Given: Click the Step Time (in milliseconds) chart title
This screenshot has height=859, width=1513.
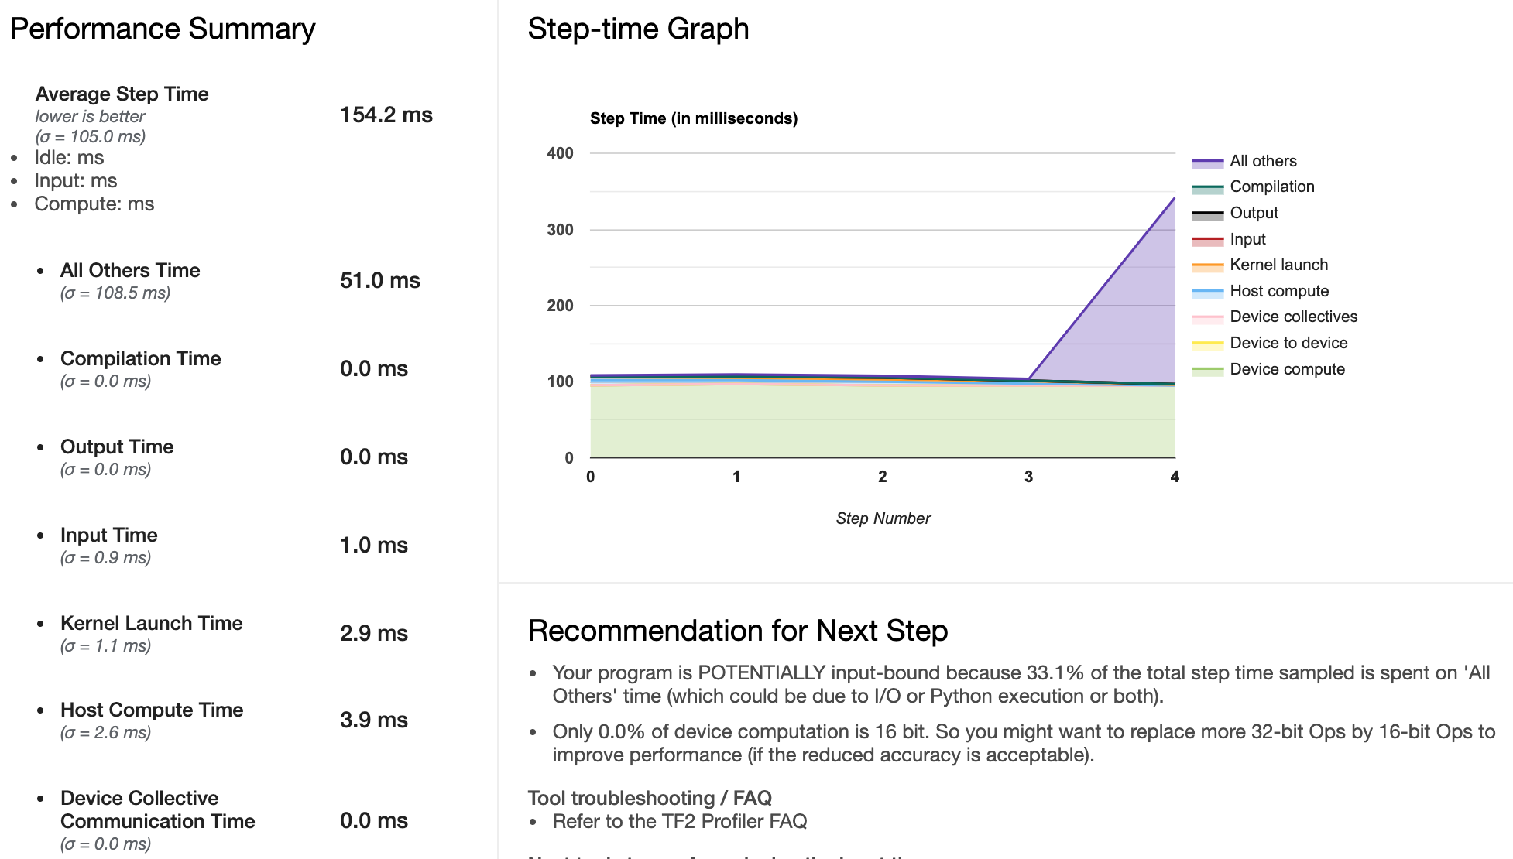Looking at the screenshot, I should click(x=693, y=118).
